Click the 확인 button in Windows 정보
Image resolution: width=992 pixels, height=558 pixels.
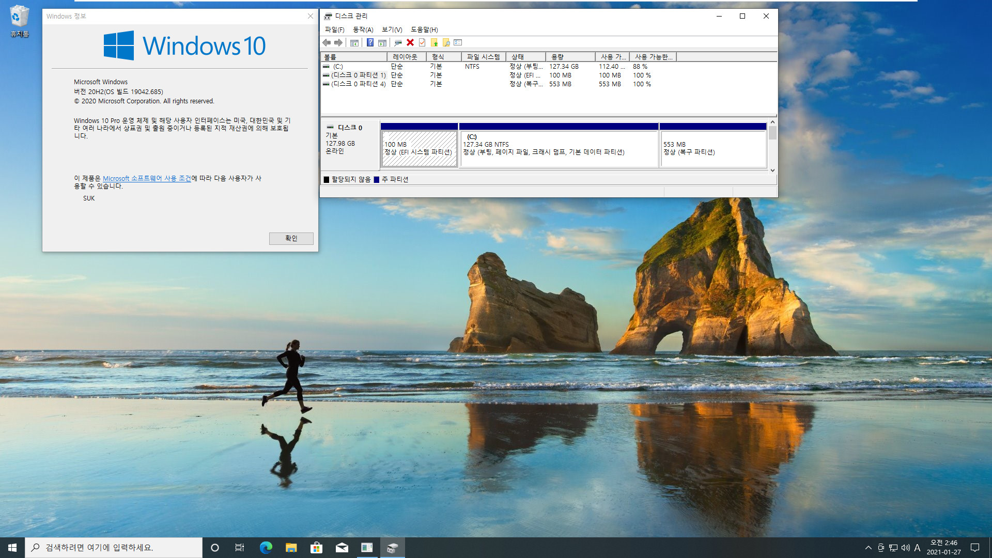tap(291, 238)
